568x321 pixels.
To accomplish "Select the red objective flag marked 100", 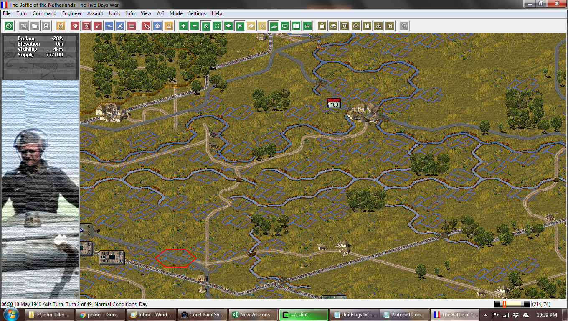I will click(334, 103).
